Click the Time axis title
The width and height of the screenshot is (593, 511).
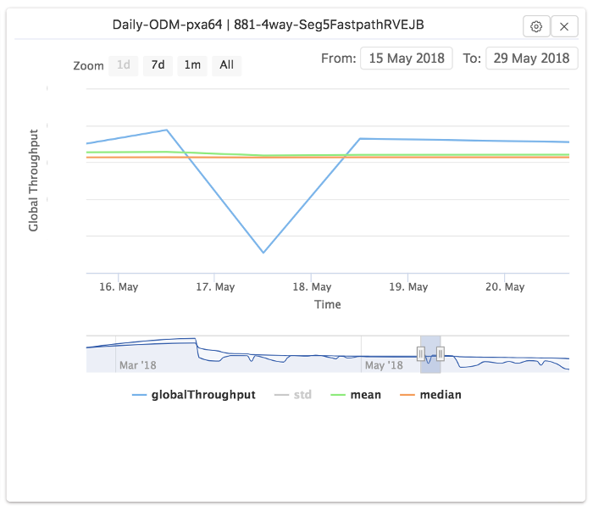pyautogui.click(x=328, y=304)
